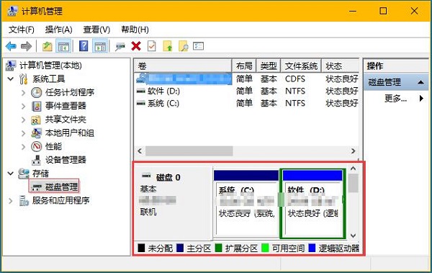The image size is (432, 273).
Task: Click the 设备管理器 icon
Action: (x=37, y=160)
